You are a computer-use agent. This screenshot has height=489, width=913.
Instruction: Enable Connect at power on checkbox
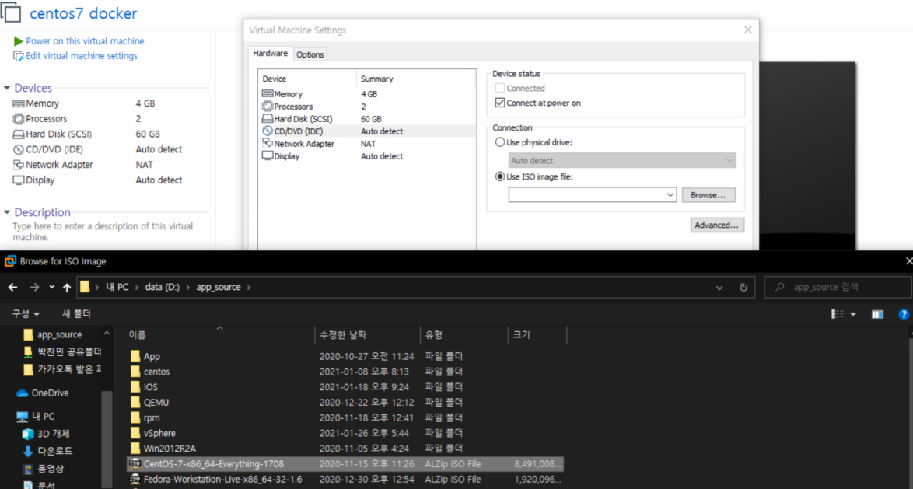coord(499,103)
